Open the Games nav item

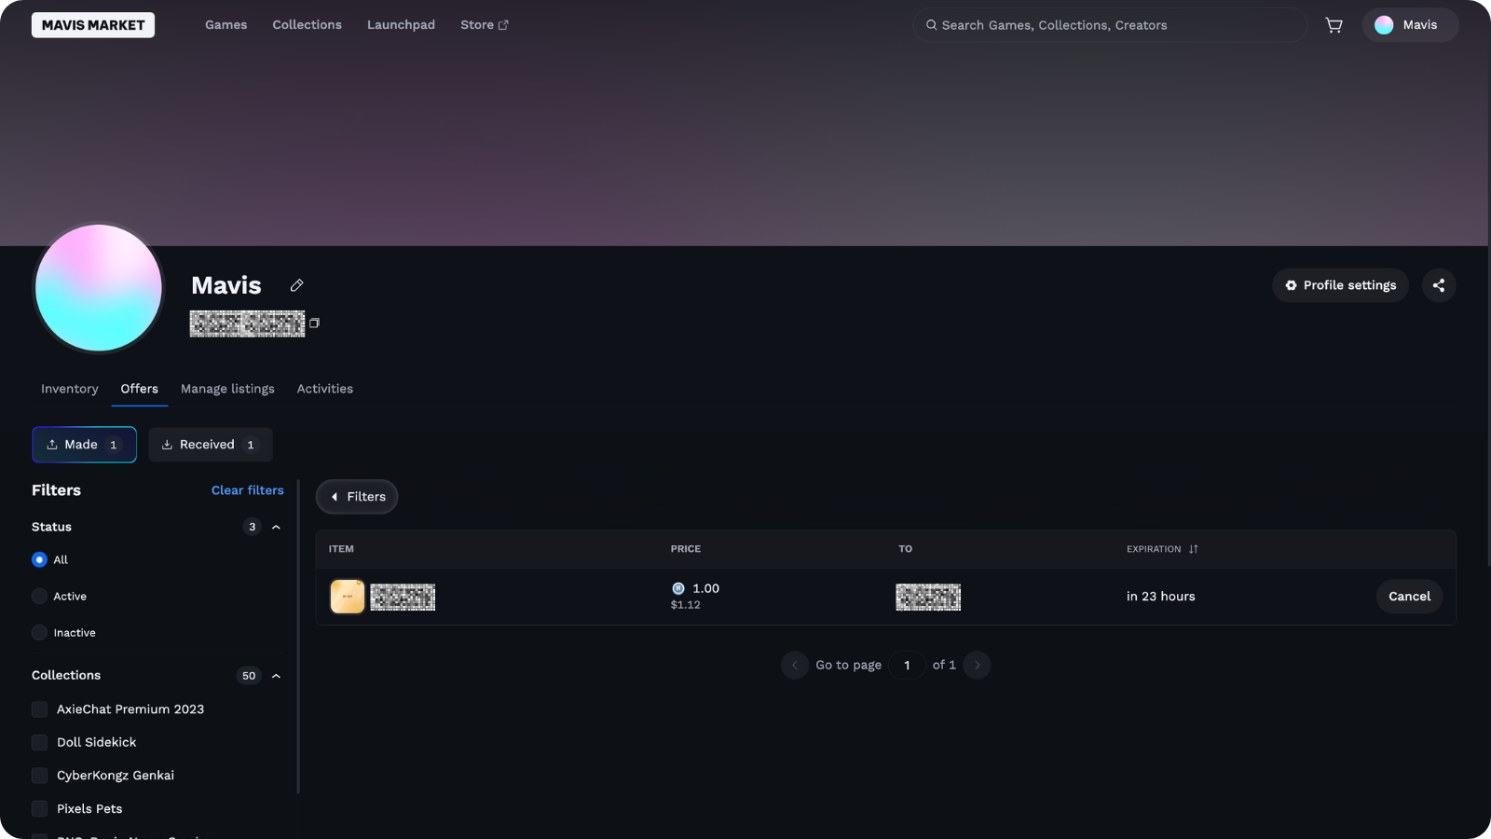pos(226,25)
